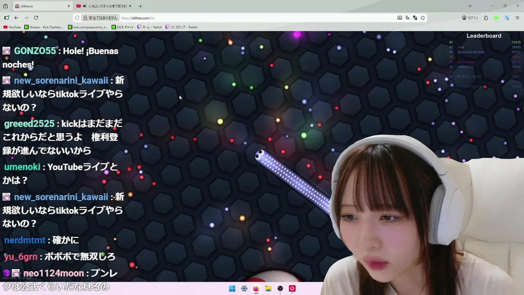Open the Settings gear taskbar icon
The width and height of the screenshot is (524, 295).
coord(244,288)
